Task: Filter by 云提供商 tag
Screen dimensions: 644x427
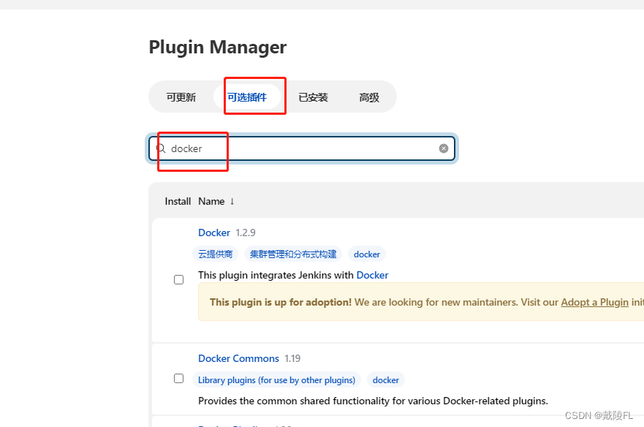Action: click(x=216, y=254)
